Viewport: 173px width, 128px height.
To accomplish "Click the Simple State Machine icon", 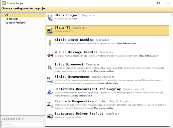I will point(50,42).
